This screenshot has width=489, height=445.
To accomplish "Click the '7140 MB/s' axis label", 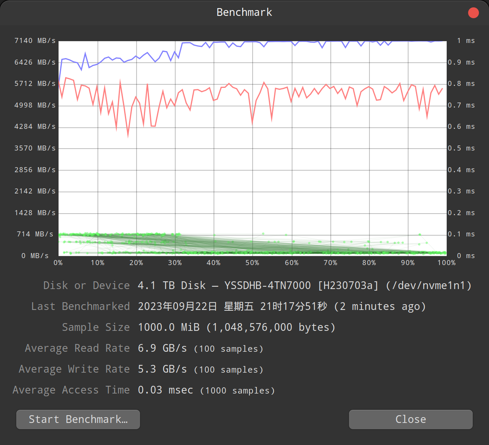I will 35,41.
